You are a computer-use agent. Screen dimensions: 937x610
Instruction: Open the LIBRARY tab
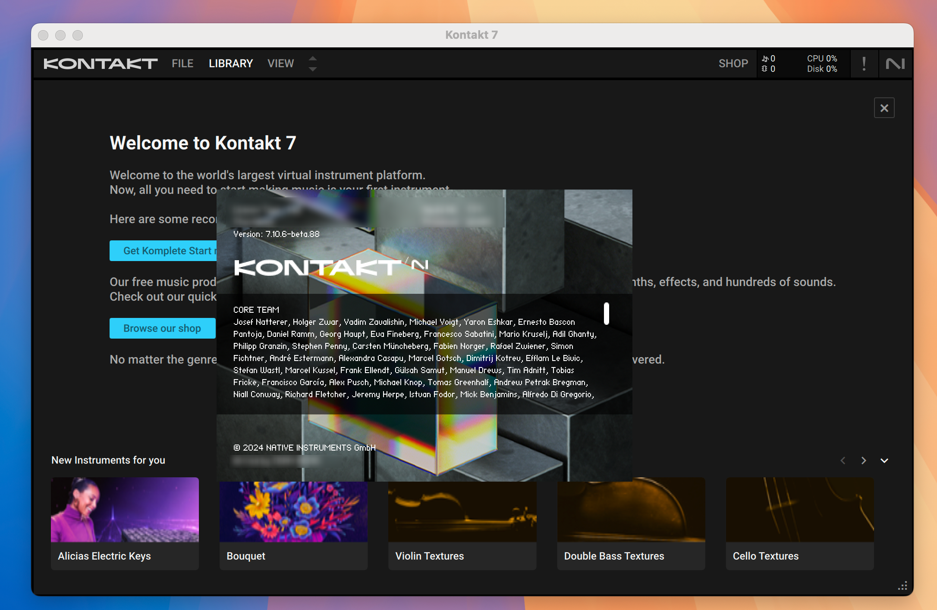click(230, 63)
